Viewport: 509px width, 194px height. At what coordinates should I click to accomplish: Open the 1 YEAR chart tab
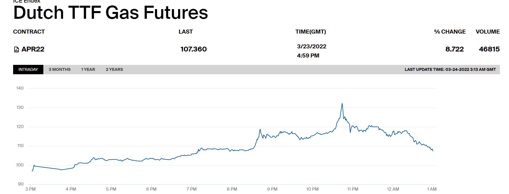[88, 69]
